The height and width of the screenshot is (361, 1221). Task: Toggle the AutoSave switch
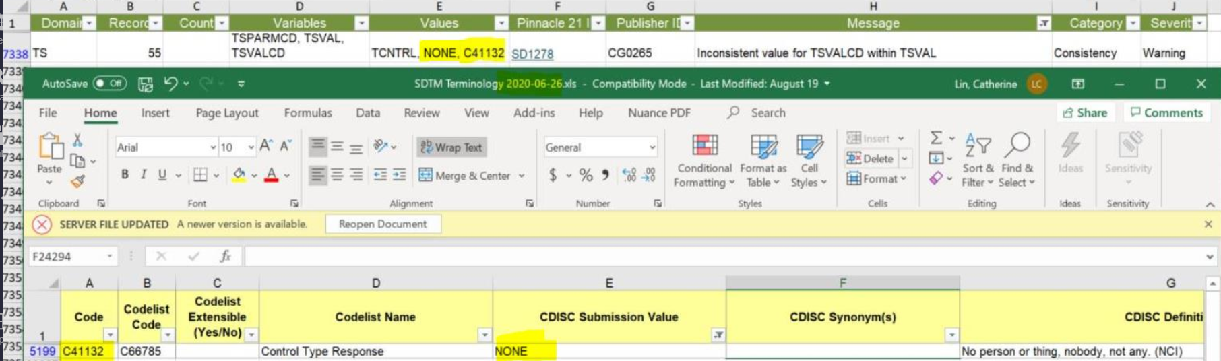(111, 84)
